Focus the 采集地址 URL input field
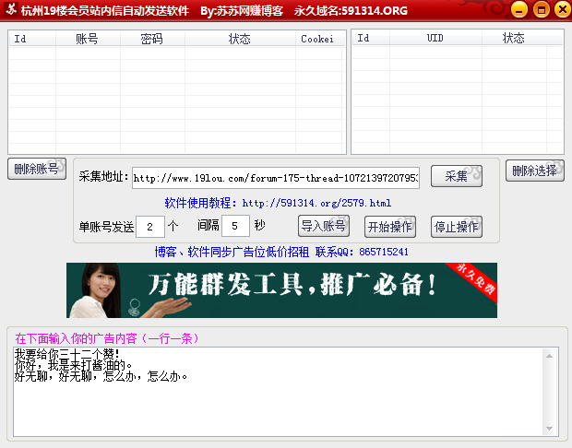The image size is (572, 448). [x=276, y=178]
